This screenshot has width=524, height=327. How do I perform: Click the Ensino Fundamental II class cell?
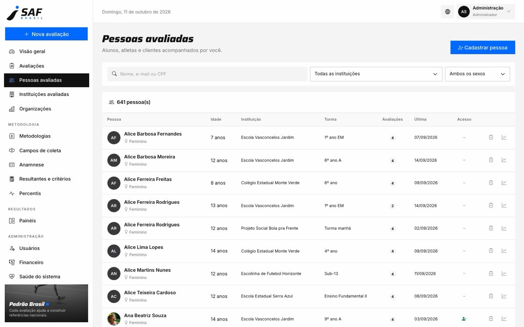coord(345,296)
